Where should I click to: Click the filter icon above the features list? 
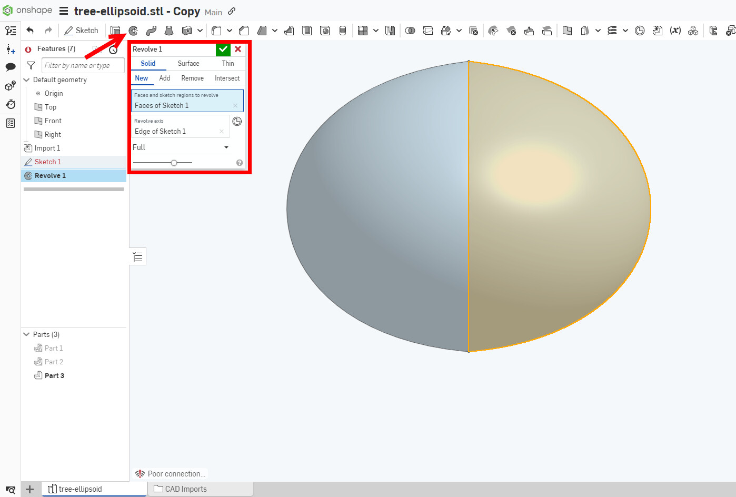[x=30, y=65]
